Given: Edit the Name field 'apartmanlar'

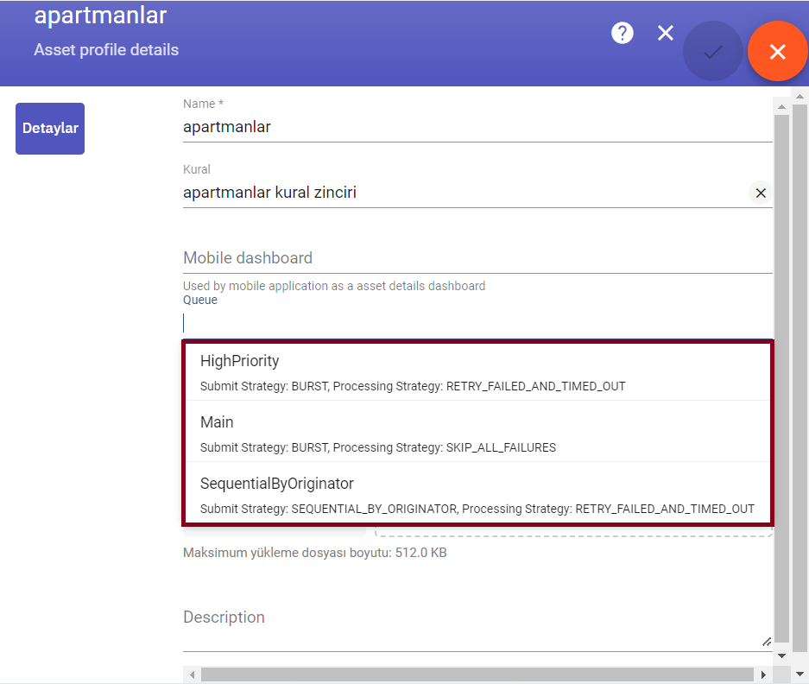Looking at the screenshot, I should pyautogui.click(x=477, y=127).
